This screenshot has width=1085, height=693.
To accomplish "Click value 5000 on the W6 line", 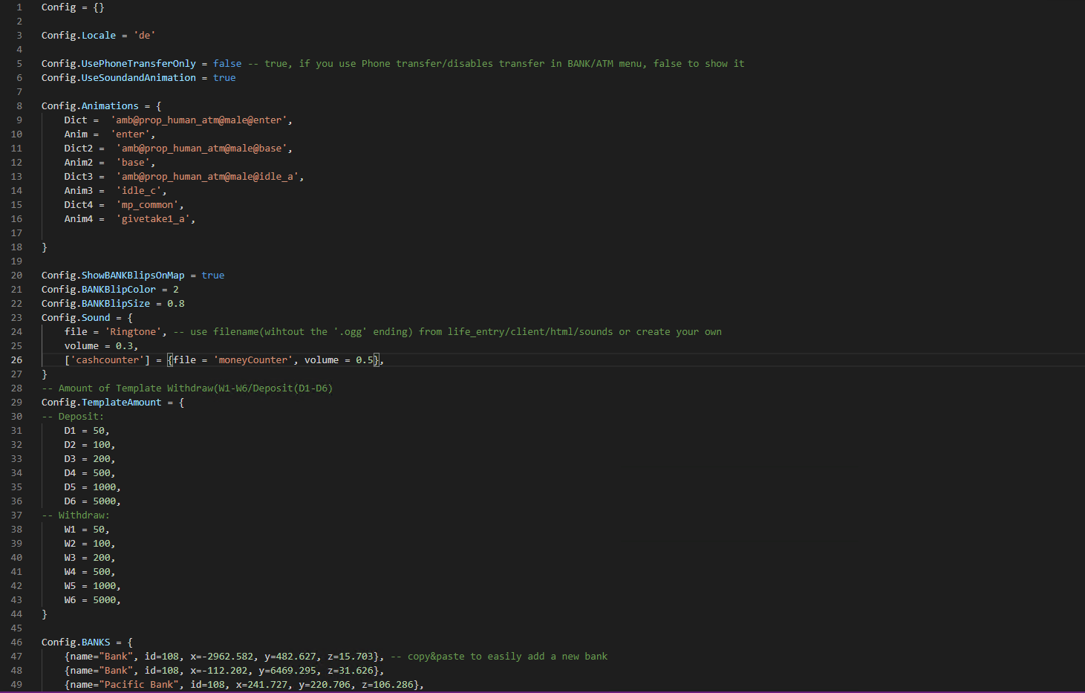I will (x=105, y=600).
